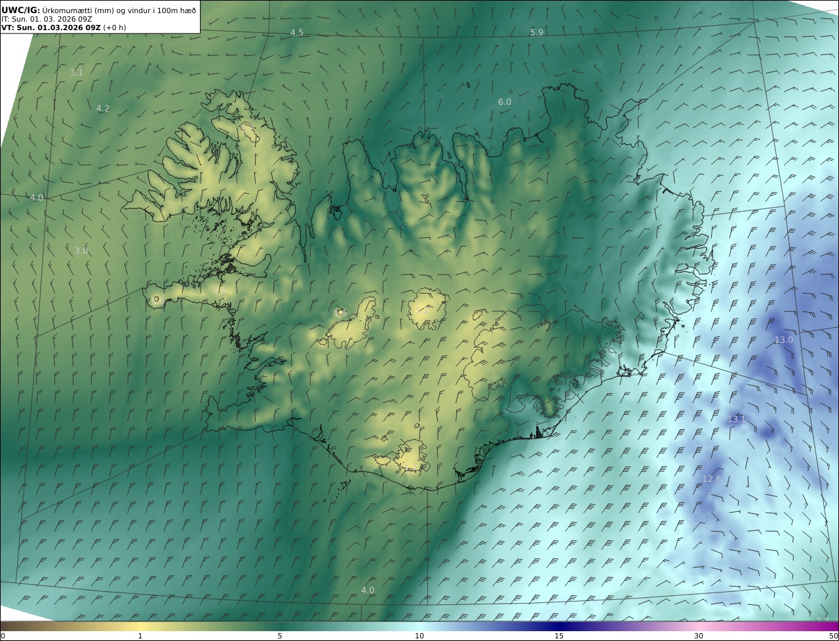Click the colorbar tick label 5
The height and width of the screenshot is (641, 839).
[280, 636]
